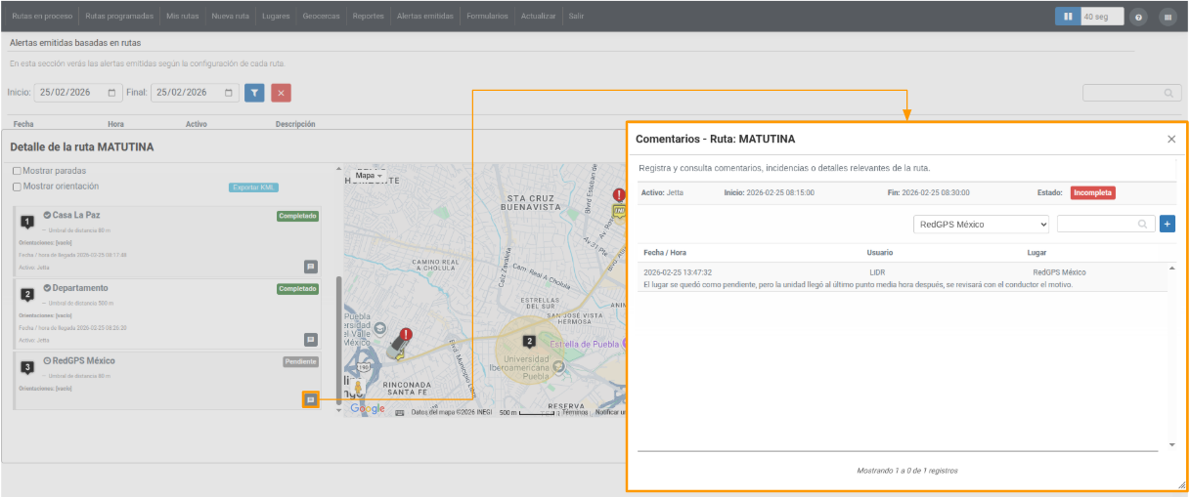
Task: Open the map keyboard shortcuts icon
Action: pos(399,413)
